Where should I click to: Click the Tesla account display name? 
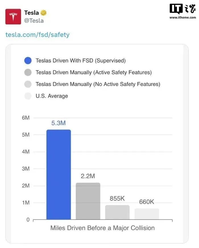(31, 13)
